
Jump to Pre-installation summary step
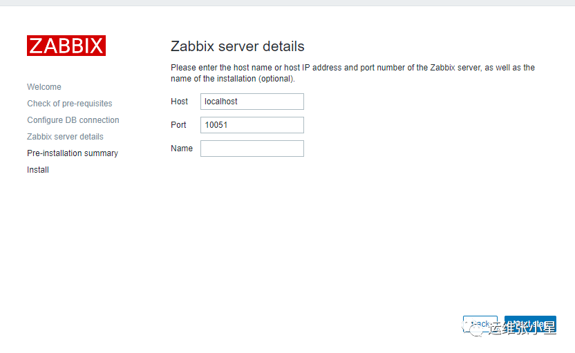point(73,153)
